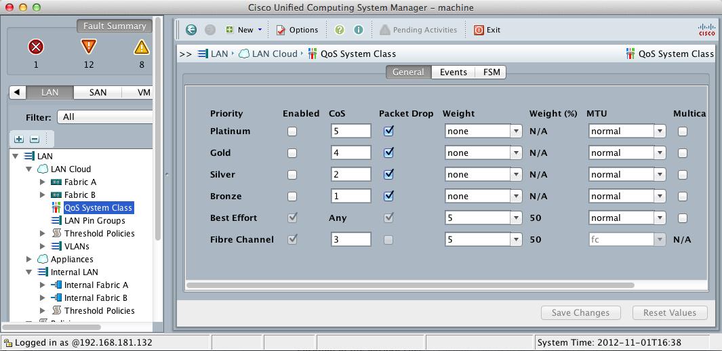The width and height of the screenshot is (722, 351).
Task: Select Appliances tree node
Action: 72,259
